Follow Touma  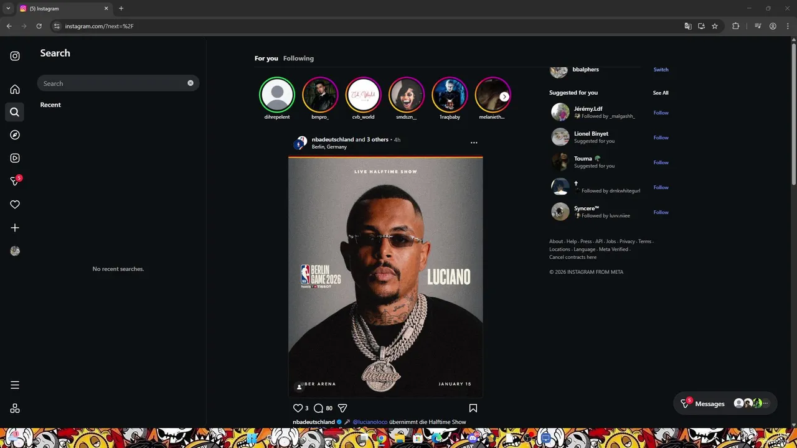[x=661, y=162]
